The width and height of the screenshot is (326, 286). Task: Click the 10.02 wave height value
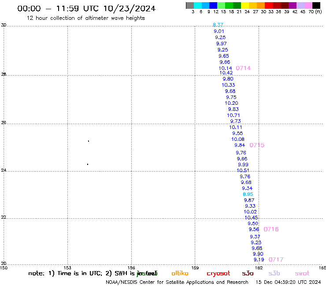(250, 212)
